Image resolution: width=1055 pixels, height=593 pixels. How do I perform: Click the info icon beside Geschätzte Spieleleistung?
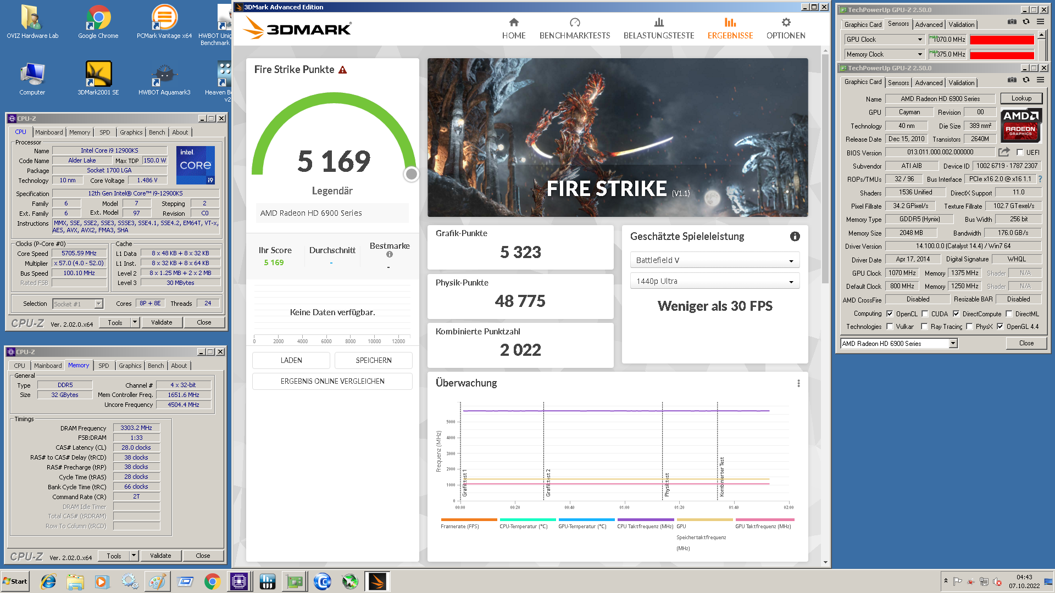pyautogui.click(x=795, y=236)
